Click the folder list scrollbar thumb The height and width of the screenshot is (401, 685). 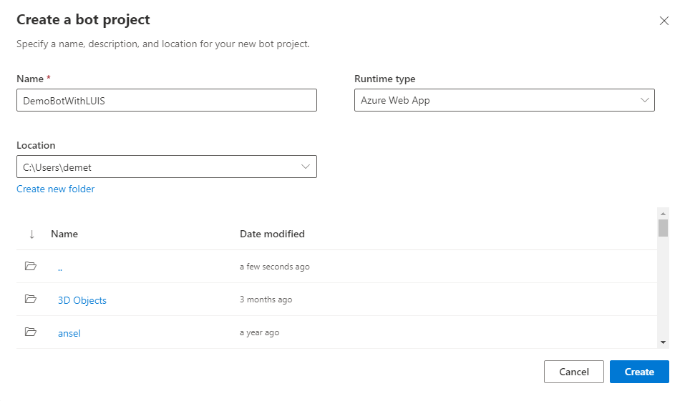click(x=663, y=228)
